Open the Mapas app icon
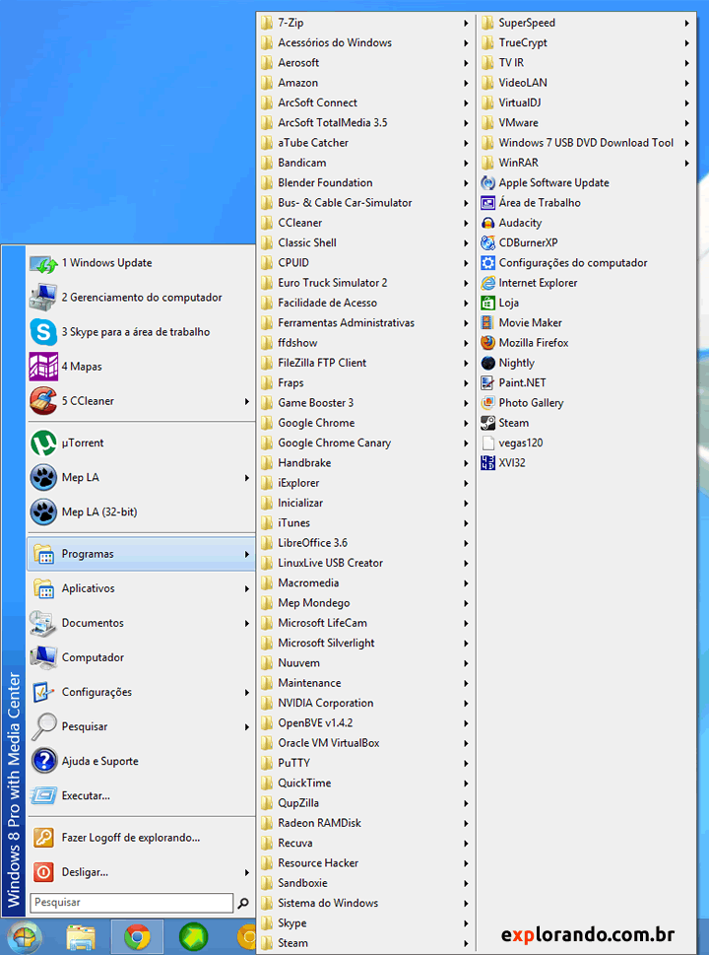This screenshot has height=955, width=709. click(x=43, y=367)
